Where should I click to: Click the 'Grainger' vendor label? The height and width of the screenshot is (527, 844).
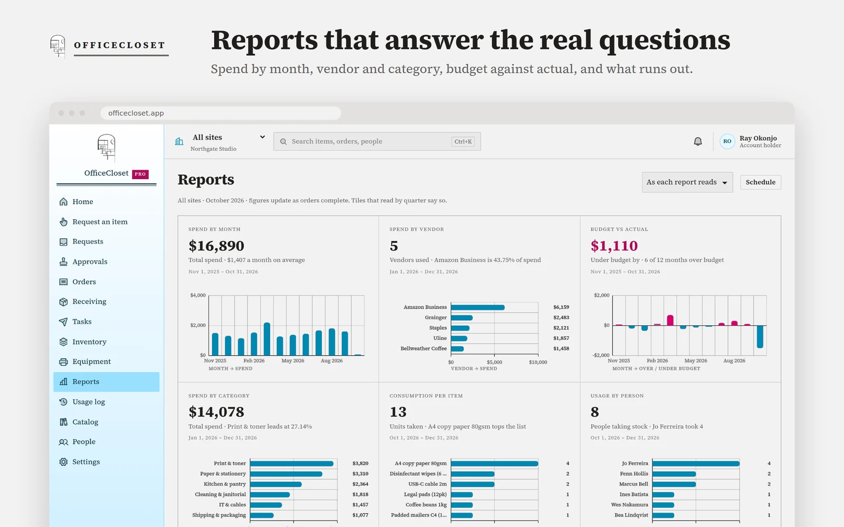(x=436, y=318)
